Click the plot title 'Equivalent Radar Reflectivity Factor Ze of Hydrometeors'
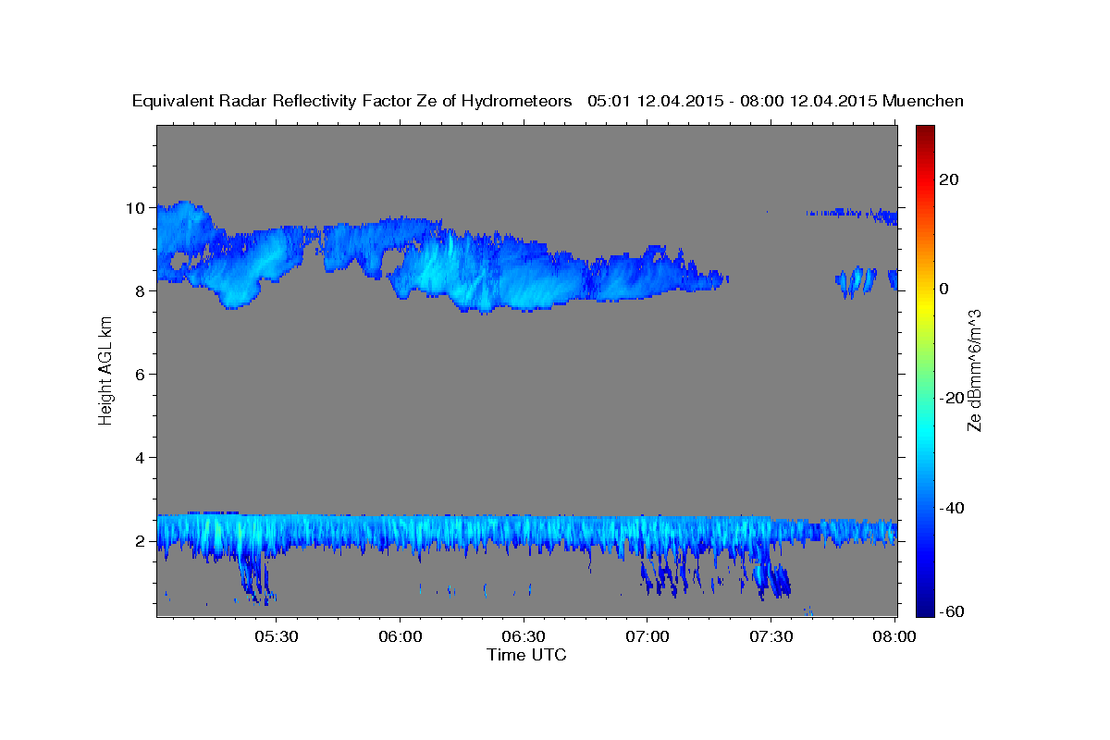 point(352,101)
